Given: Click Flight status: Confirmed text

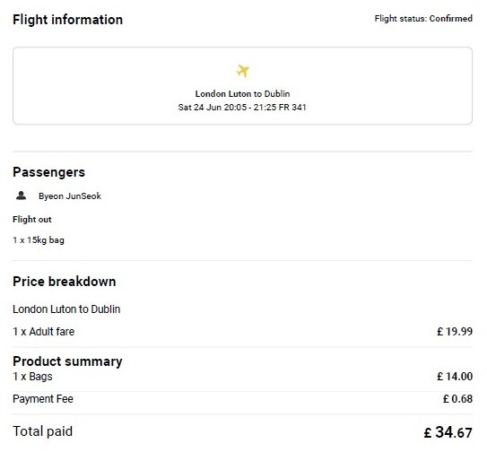Looking at the screenshot, I should 423,19.
